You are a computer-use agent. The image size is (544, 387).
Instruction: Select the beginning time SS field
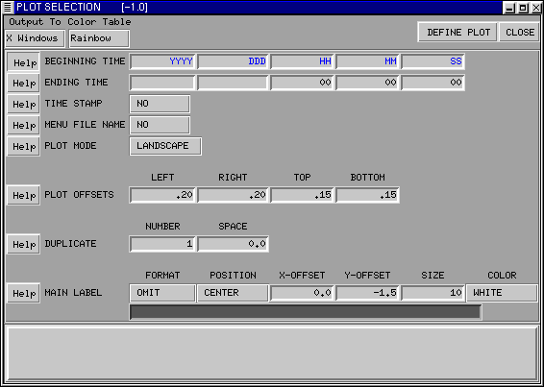click(x=433, y=61)
